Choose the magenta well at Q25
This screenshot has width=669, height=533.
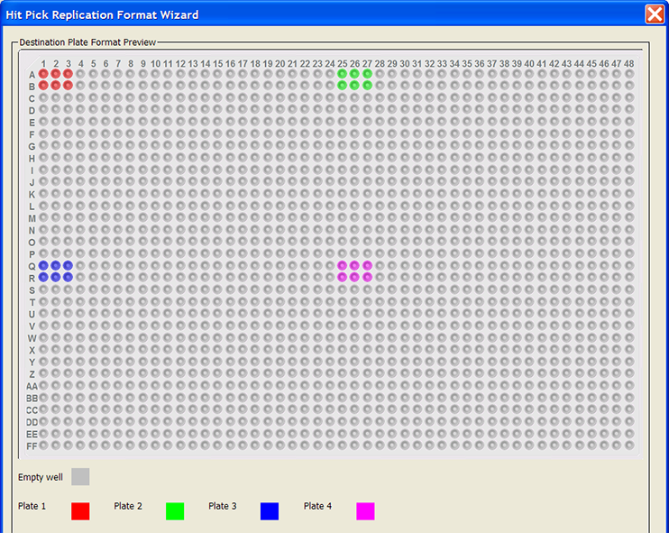343,265
